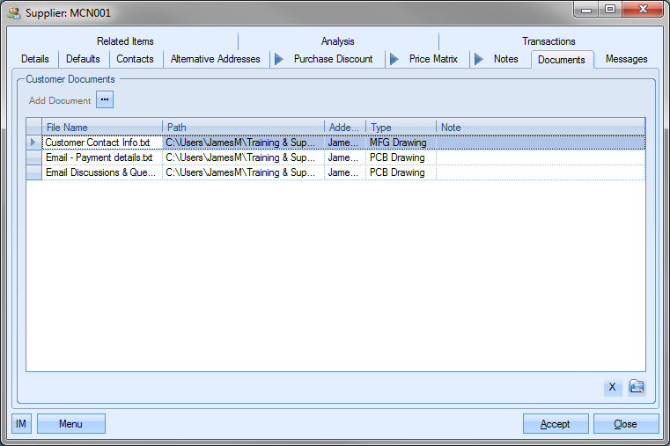Open the Menu button
670x446 pixels.
click(x=70, y=424)
